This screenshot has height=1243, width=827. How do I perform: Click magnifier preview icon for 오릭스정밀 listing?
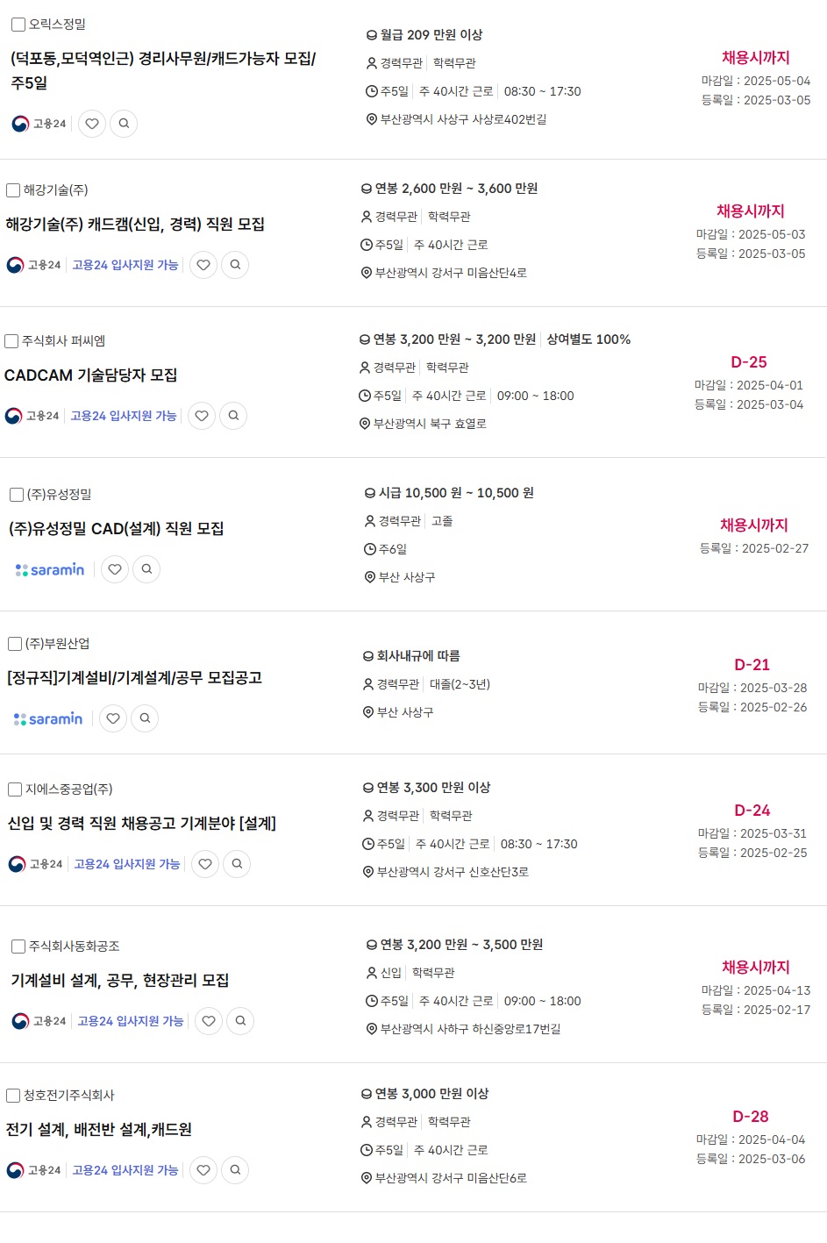[124, 124]
